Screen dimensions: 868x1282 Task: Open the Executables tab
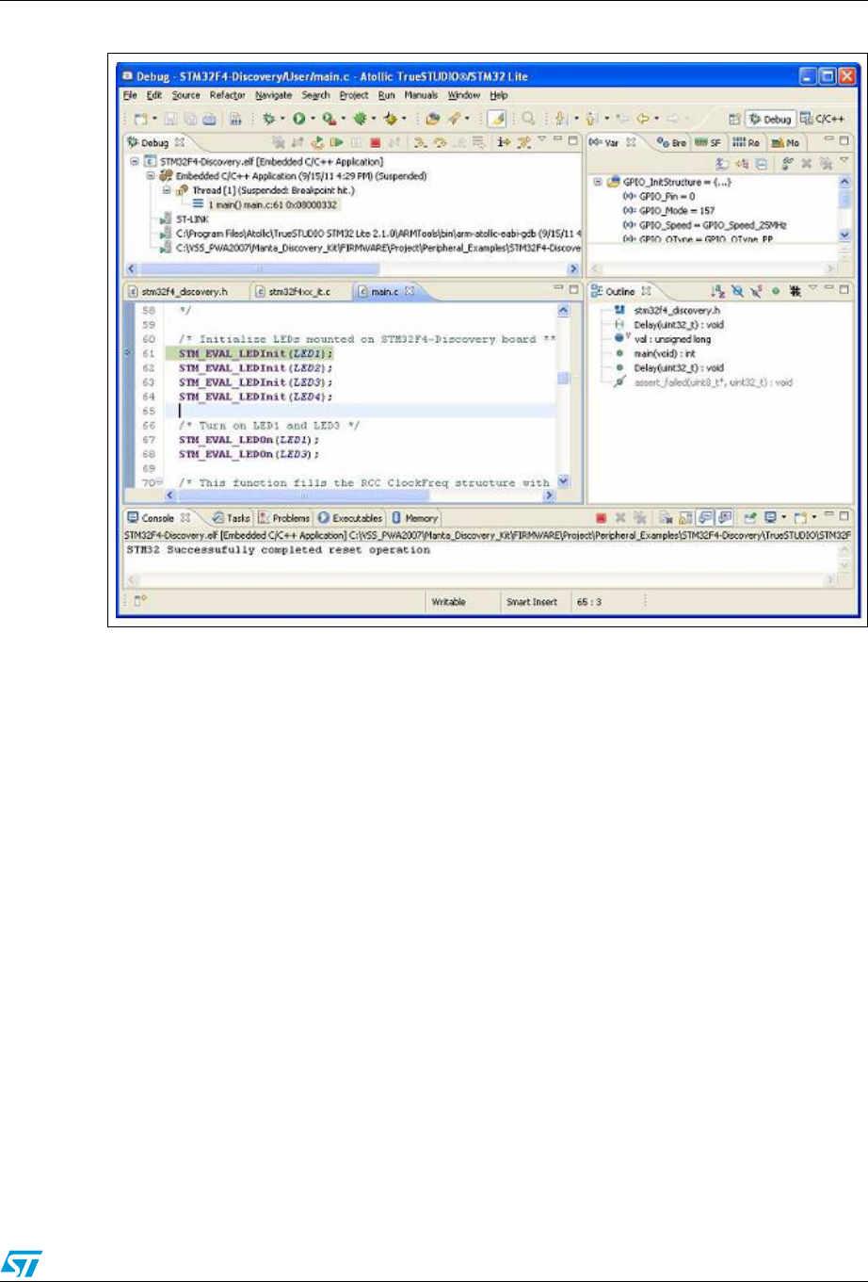pos(350,518)
